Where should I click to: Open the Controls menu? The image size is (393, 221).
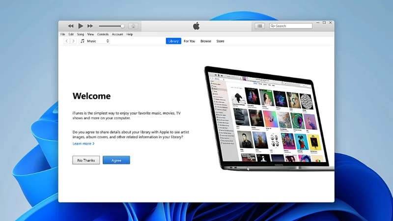point(103,34)
